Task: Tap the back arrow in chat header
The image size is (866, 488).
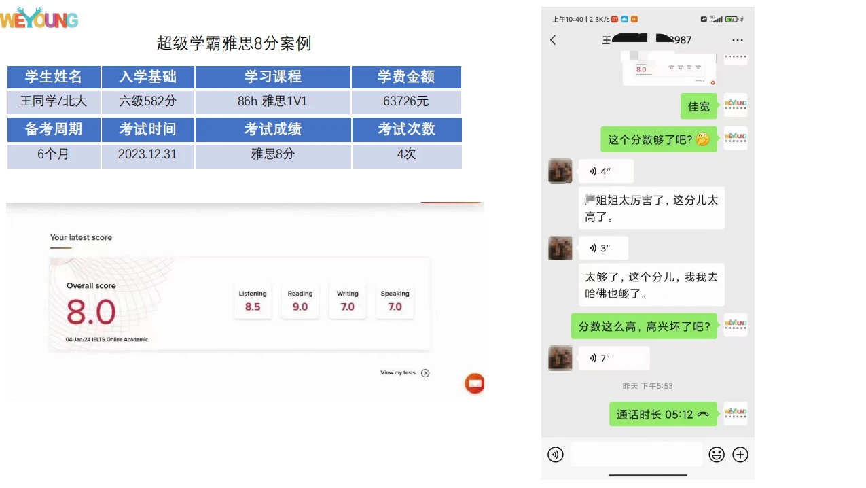Action: tap(553, 40)
